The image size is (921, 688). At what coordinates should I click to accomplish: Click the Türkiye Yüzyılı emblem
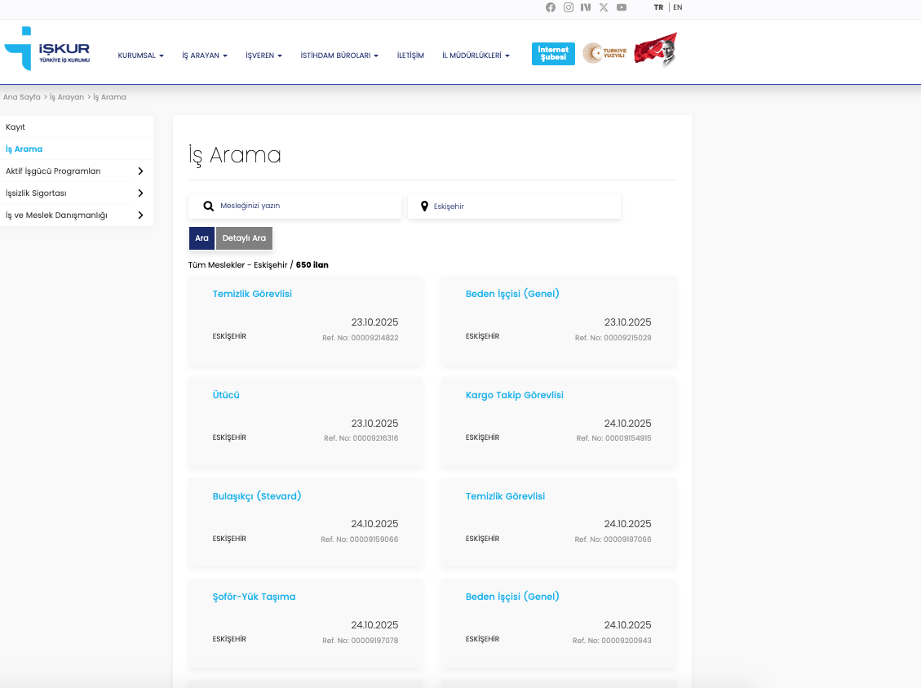pos(604,53)
